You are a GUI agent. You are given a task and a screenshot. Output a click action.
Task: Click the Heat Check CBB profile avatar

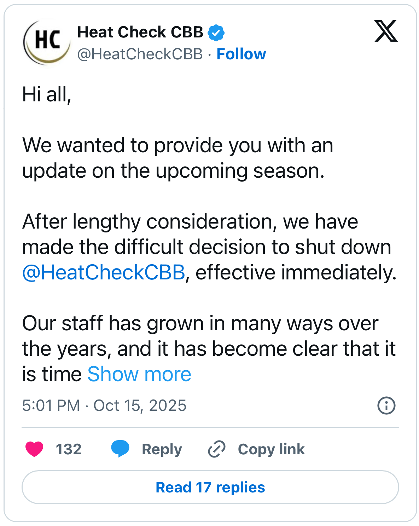tap(47, 42)
